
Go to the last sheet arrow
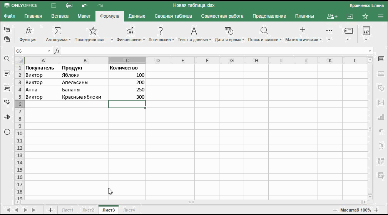point(34,210)
